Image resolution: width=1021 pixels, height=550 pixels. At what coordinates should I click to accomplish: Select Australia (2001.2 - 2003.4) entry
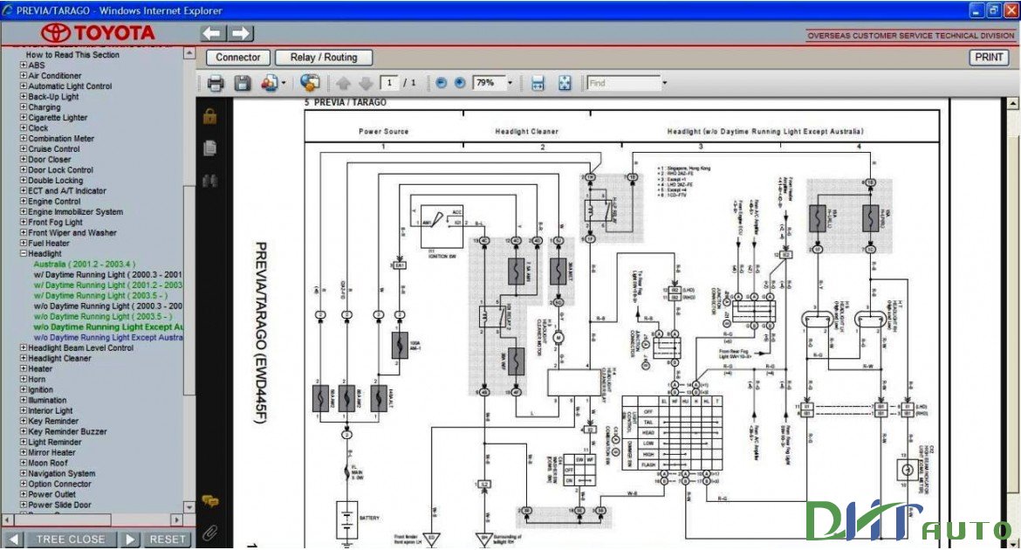point(85,264)
